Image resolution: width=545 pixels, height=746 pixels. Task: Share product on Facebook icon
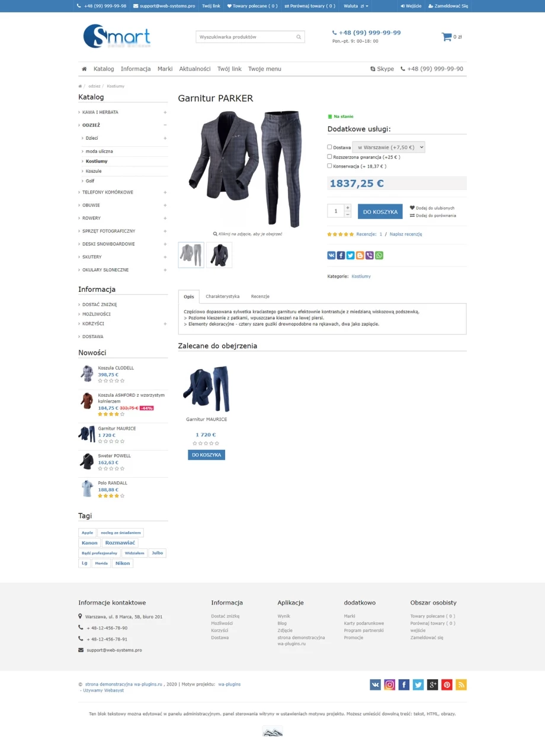pos(341,255)
